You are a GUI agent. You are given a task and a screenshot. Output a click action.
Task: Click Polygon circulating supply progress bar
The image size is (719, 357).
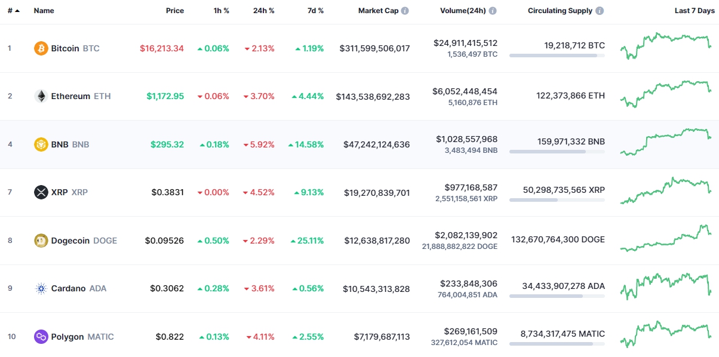(x=557, y=344)
